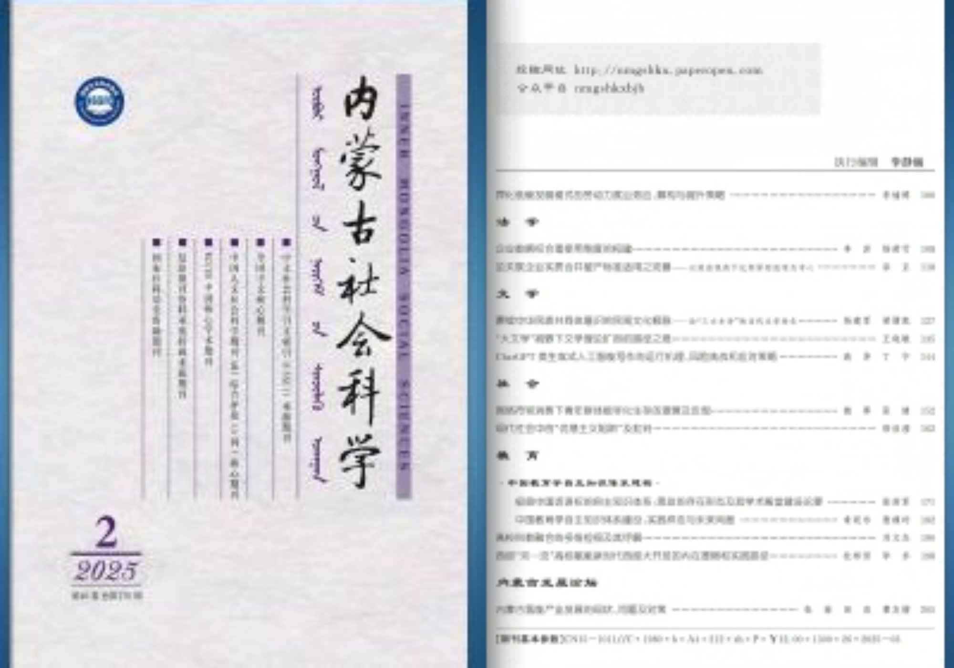Click the first purple square bullet on cover
954x668 pixels.
pyautogui.click(x=156, y=242)
